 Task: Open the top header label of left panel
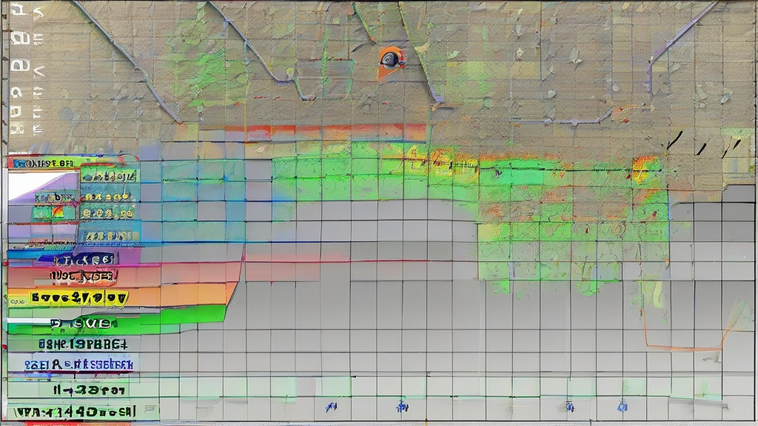(x=46, y=163)
